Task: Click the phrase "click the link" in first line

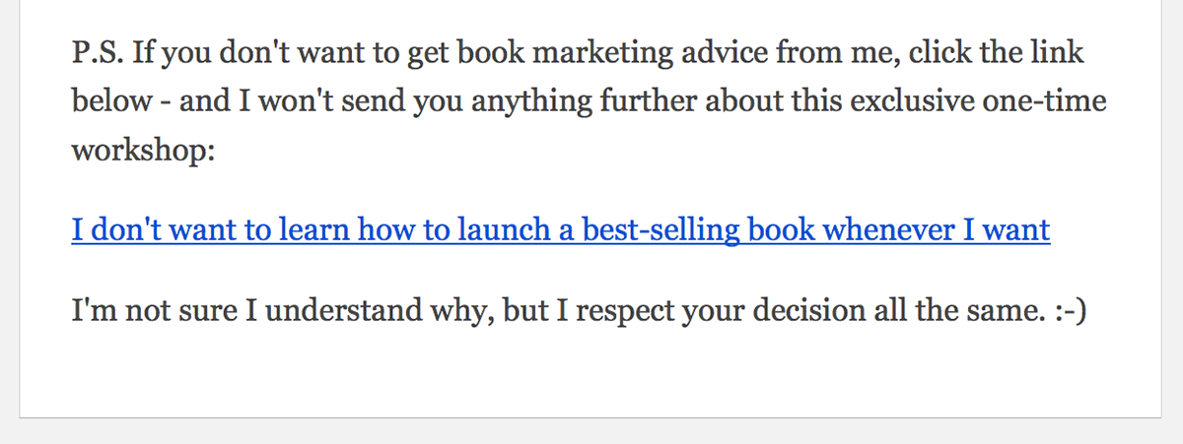Action: tap(997, 52)
